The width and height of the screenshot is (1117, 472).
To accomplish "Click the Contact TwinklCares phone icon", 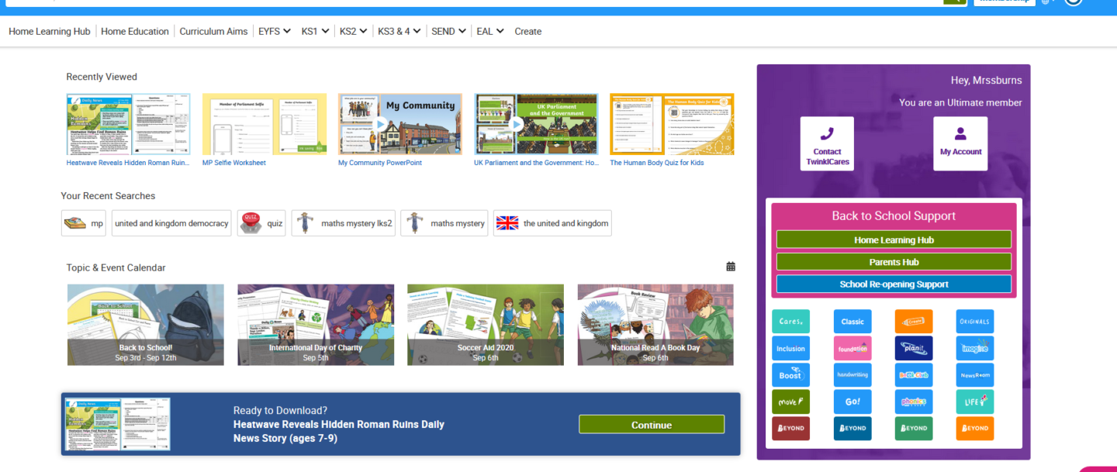I will point(827,134).
